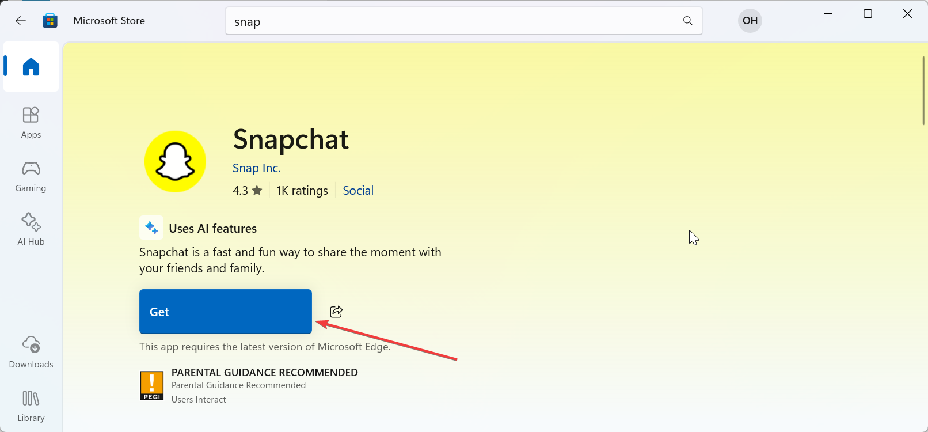928x432 pixels.
Task: Click the "Users Interact" text
Action: [199, 400]
